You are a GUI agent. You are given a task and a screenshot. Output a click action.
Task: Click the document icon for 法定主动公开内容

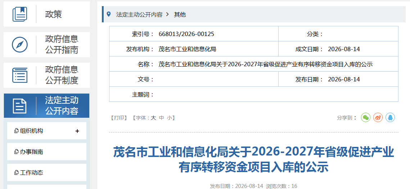(x=20, y=106)
